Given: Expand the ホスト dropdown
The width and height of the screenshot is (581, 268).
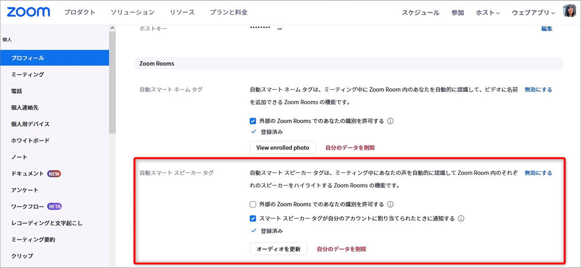Looking at the screenshot, I should point(488,13).
